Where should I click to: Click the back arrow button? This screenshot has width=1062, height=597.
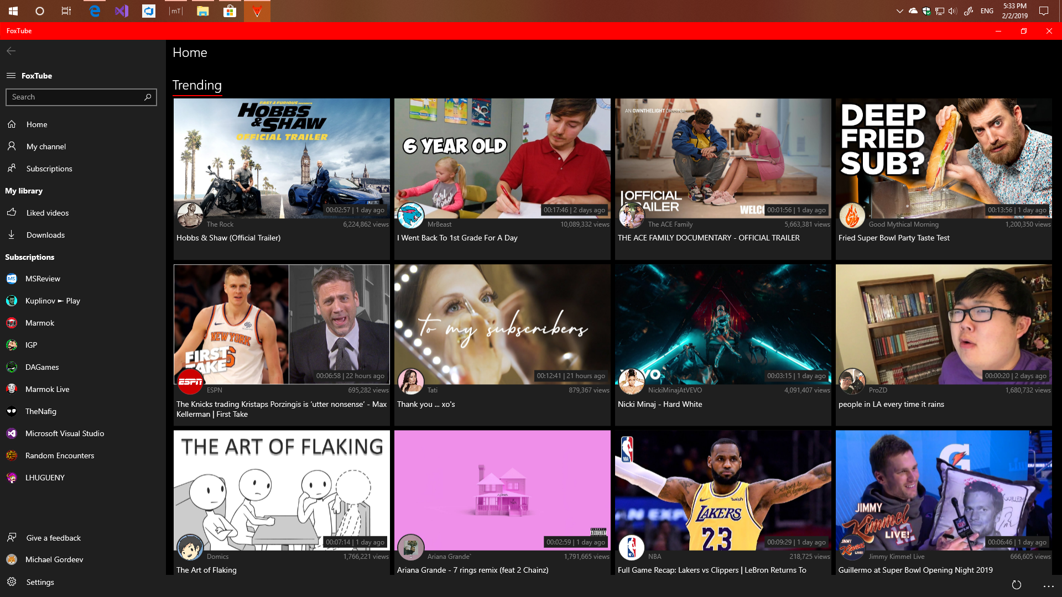point(11,51)
